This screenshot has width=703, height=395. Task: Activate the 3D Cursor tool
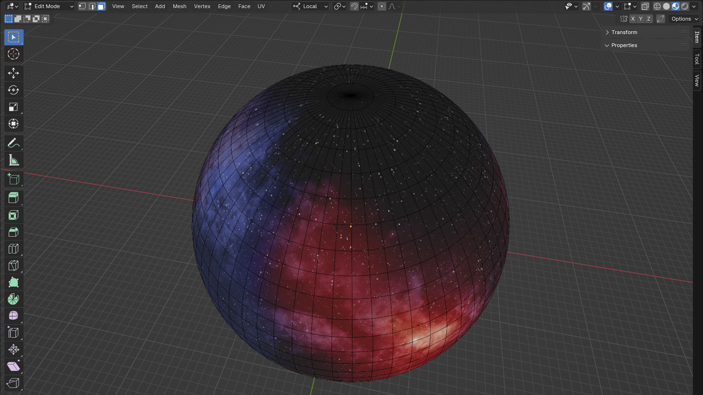pos(14,54)
